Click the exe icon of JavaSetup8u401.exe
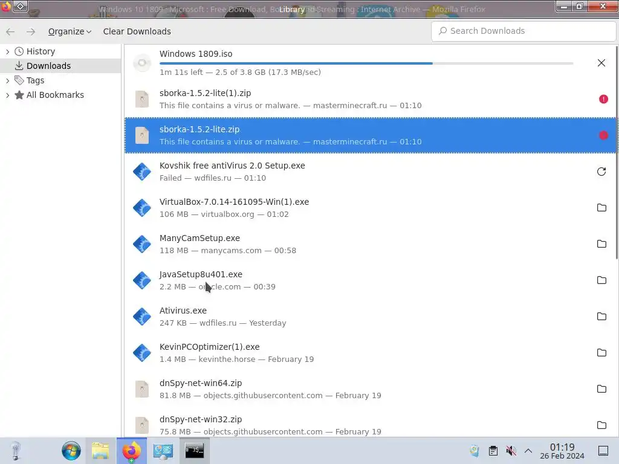Viewport: 619px width, 464px height. tap(142, 280)
